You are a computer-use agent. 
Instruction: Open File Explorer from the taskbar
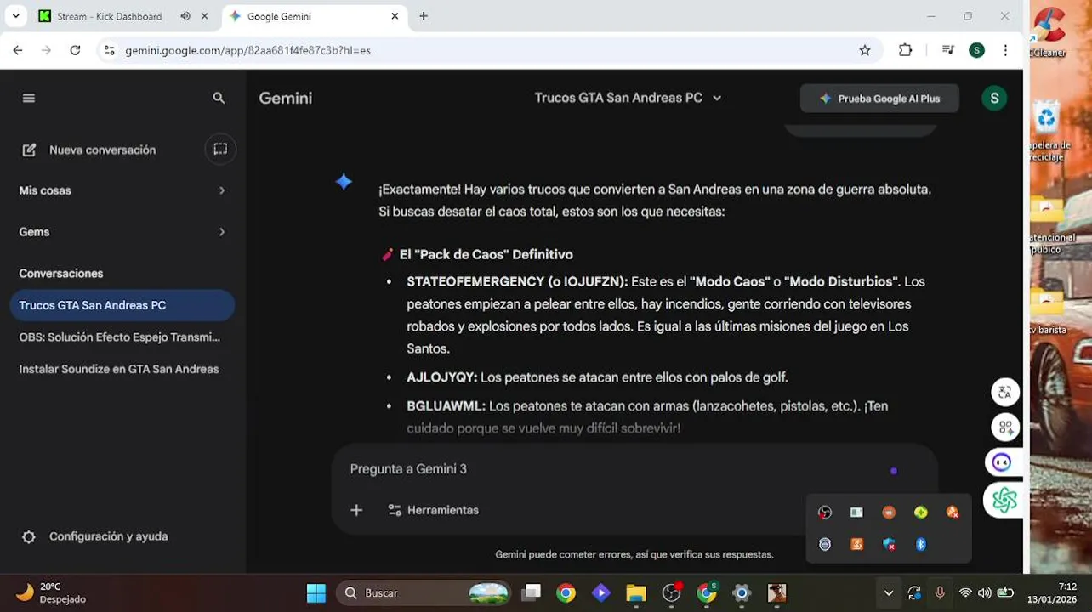click(636, 592)
